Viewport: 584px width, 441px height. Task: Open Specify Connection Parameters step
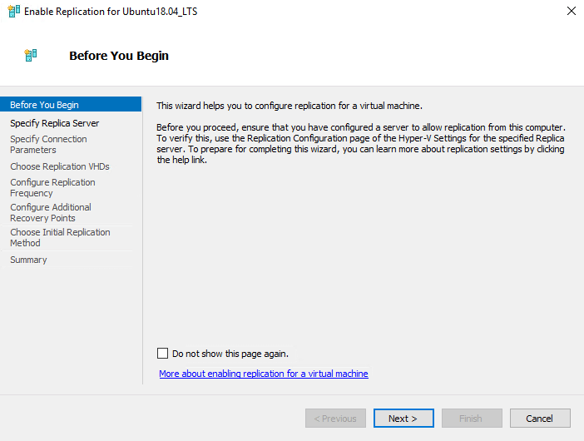[48, 144]
